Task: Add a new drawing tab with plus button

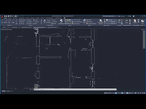Action: [60, 27]
